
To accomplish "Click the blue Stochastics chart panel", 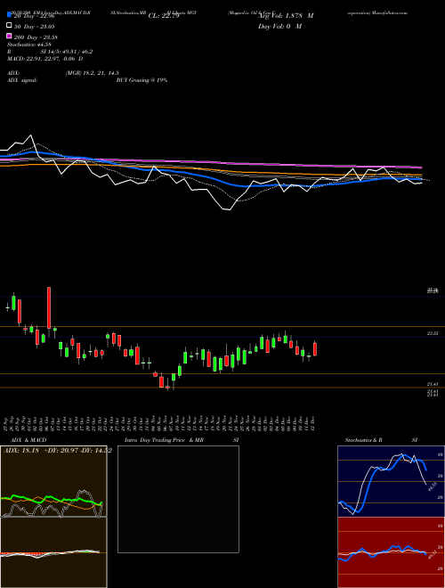I will [391, 481].
